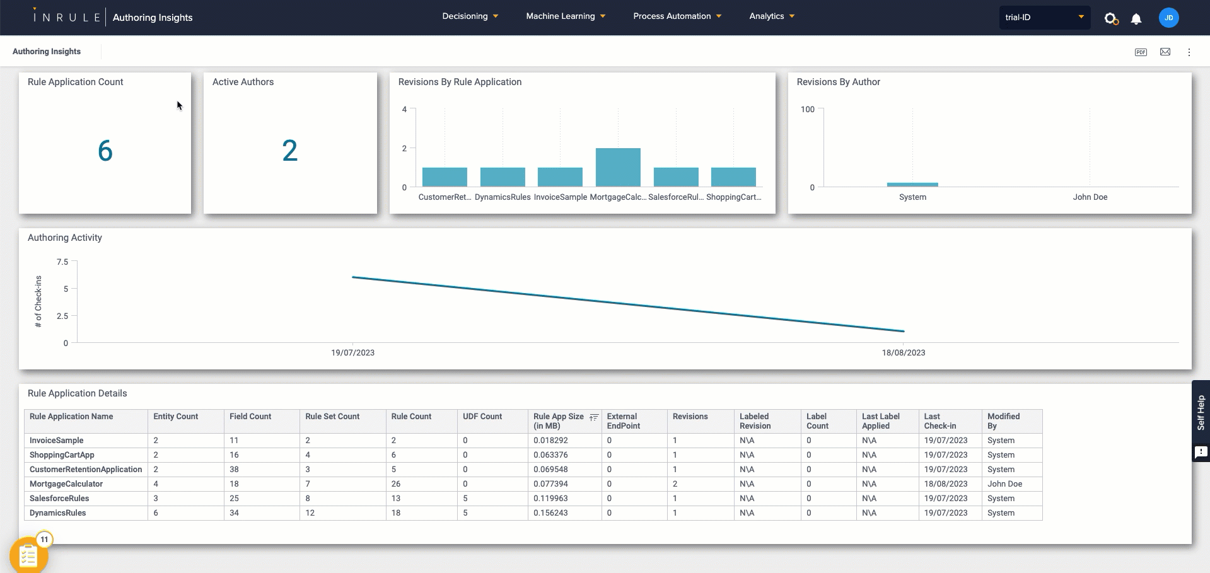Click the JD user avatar
The width and height of the screenshot is (1210, 573).
pos(1168,18)
